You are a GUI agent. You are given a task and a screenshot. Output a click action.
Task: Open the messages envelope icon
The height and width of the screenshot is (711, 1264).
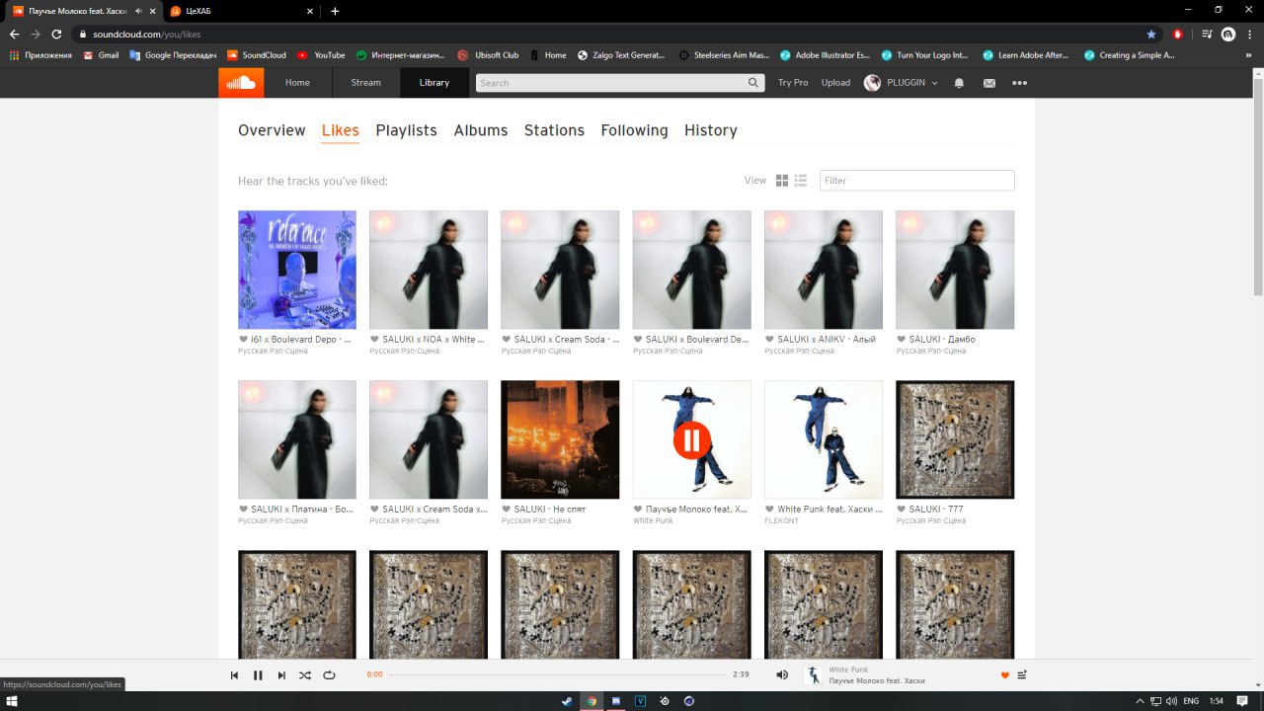[988, 83]
